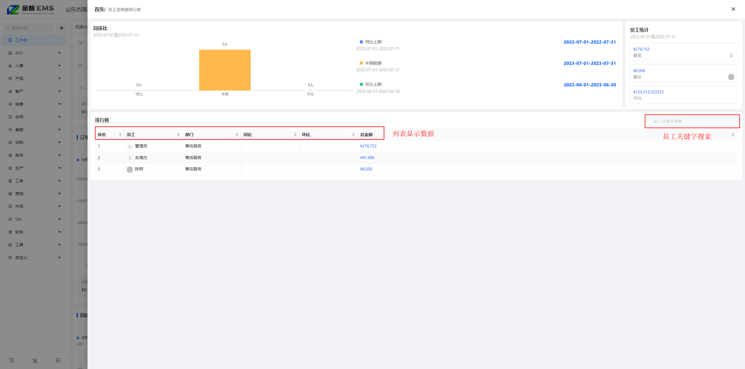Expand the 产品 menu chevron

59,78
